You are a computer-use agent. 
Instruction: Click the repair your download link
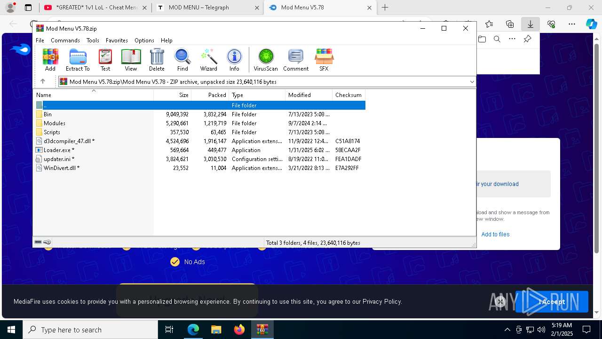(497, 184)
